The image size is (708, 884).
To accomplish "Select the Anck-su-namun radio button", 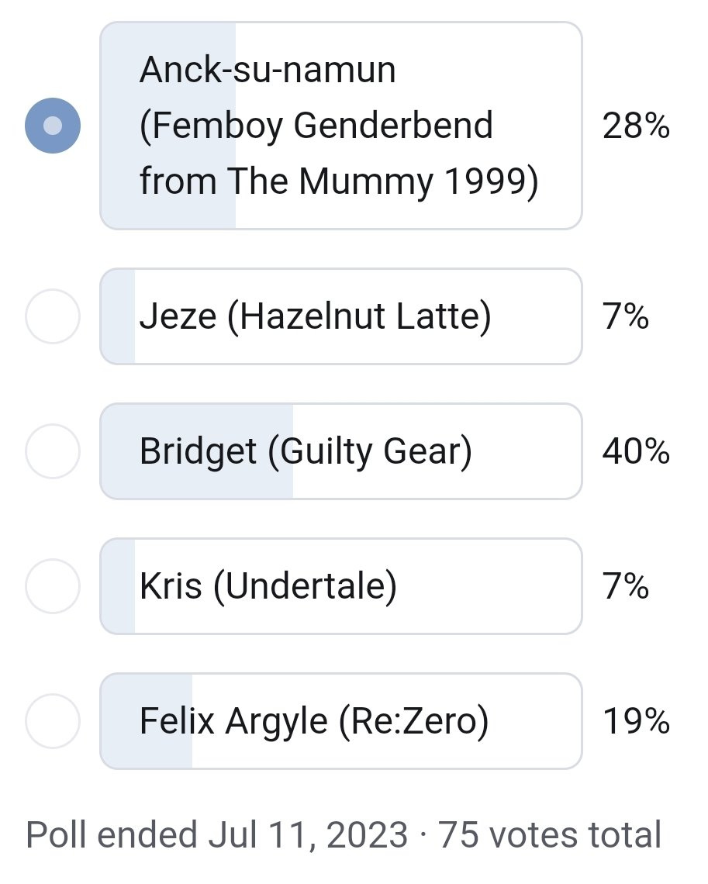I will click(x=53, y=125).
